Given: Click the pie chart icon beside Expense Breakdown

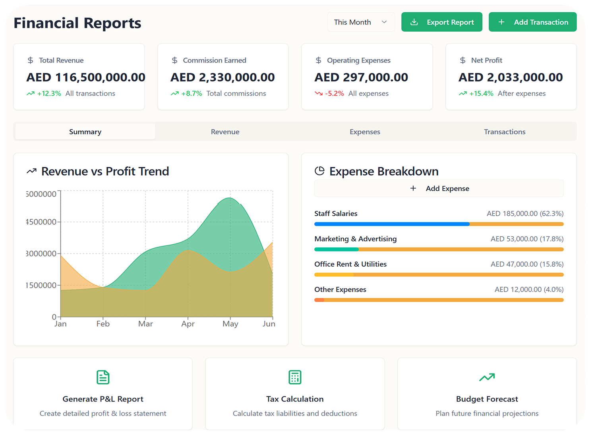Looking at the screenshot, I should point(319,171).
